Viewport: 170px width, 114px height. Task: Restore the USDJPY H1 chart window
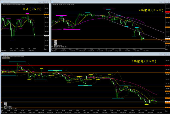(x=165, y=54)
